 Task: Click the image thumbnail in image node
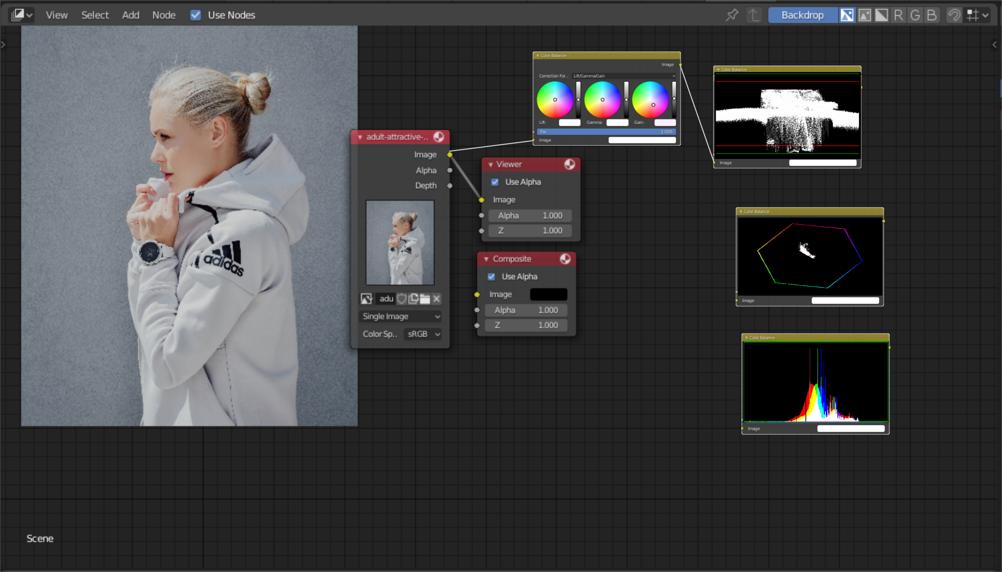coord(400,243)
